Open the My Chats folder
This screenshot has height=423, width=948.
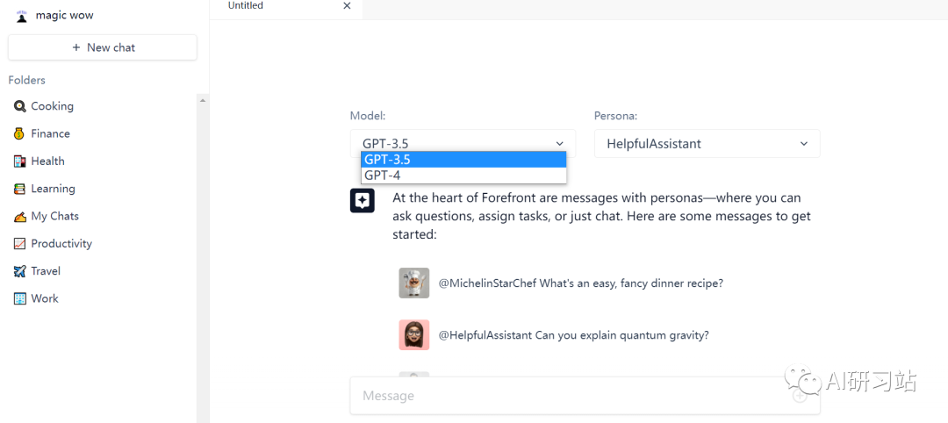(55, 217)
